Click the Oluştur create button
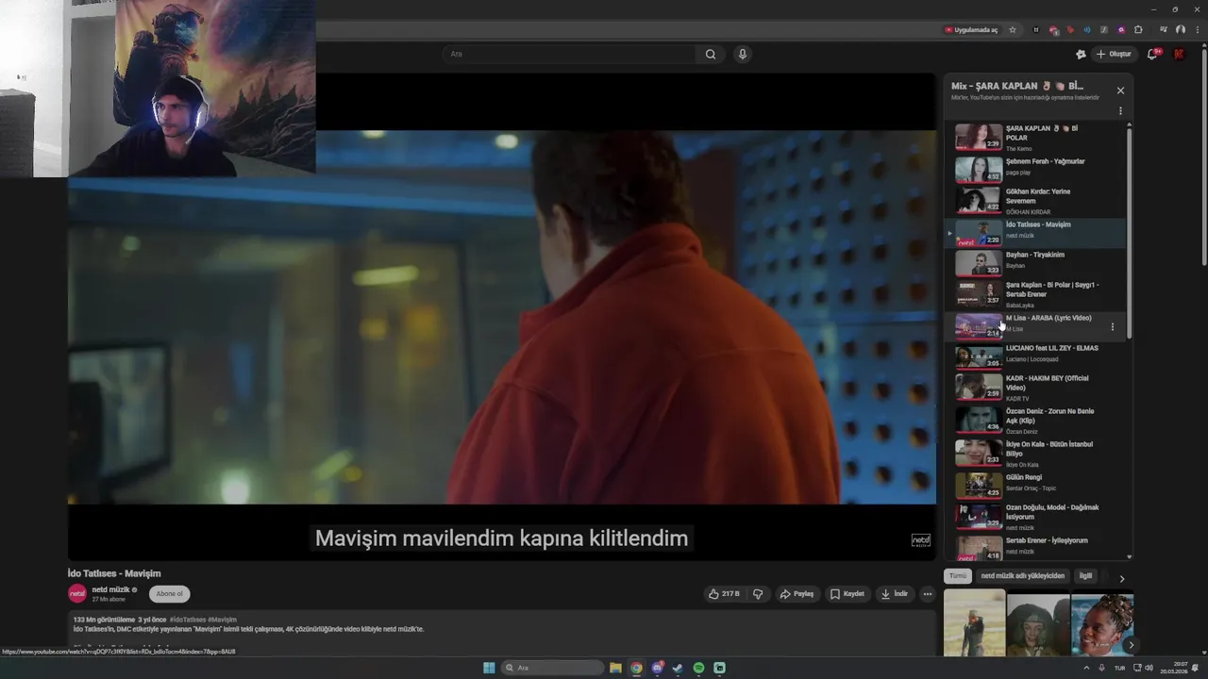The height and width of the screenshot is (679, 1208). coord(1114,54)
